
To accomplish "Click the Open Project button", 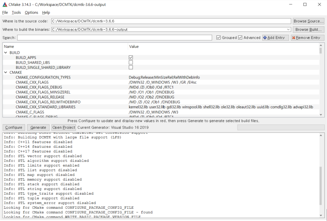I will [64, 127].
